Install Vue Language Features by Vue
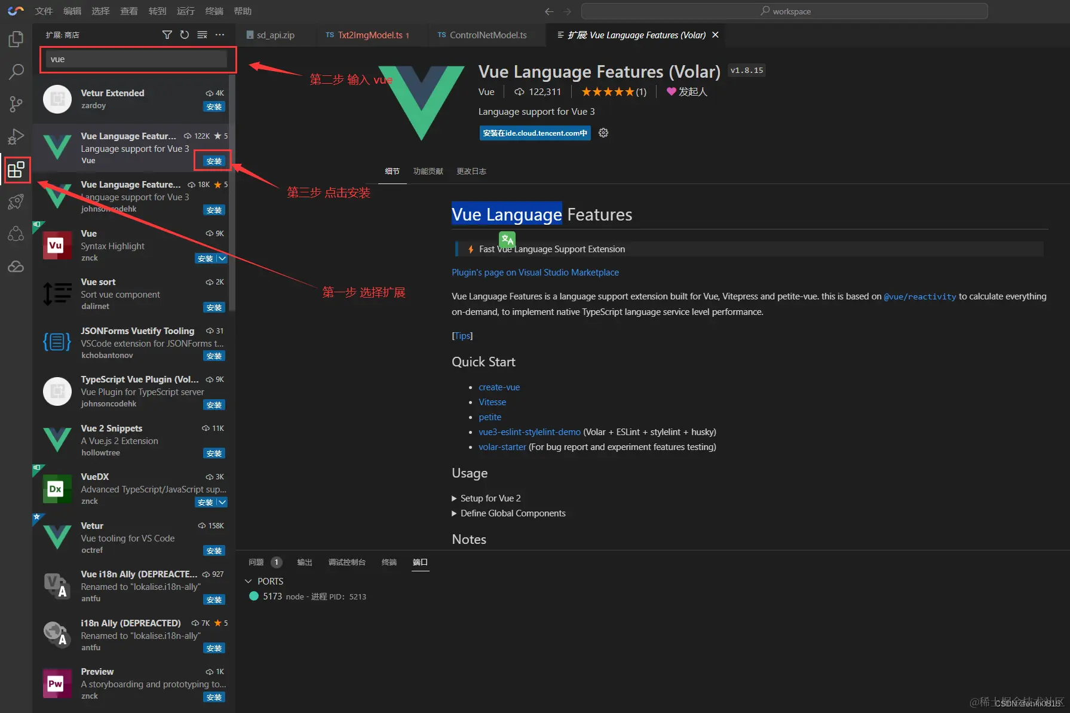 coord(214,161)
